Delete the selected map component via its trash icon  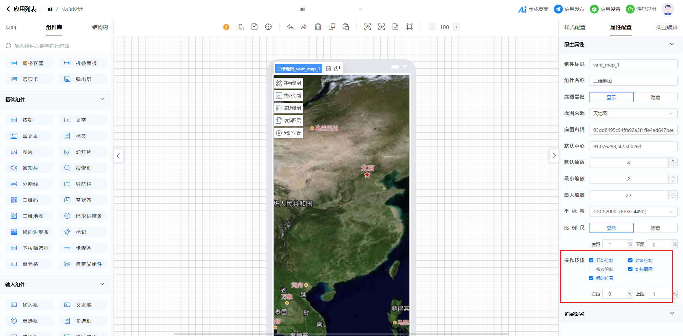coord(328,69)
